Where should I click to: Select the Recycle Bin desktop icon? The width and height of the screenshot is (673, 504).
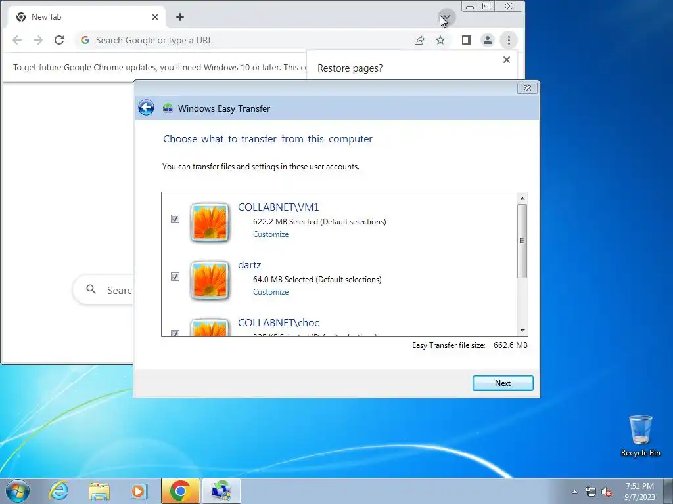click(640, 436)
